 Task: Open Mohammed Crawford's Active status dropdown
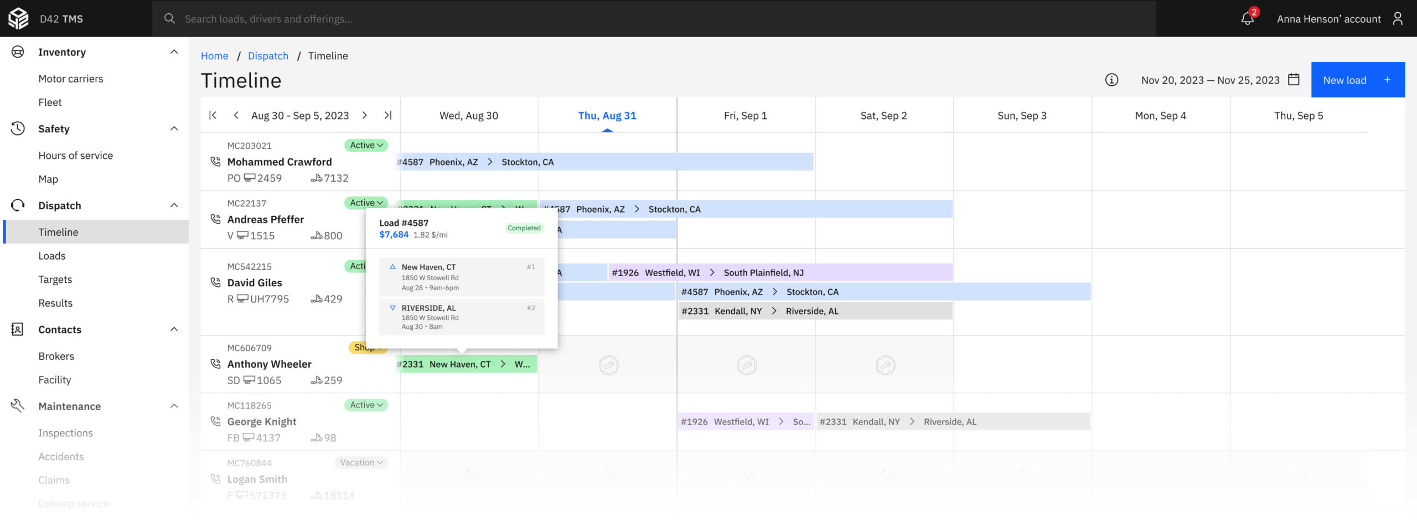tap(366, 145)
